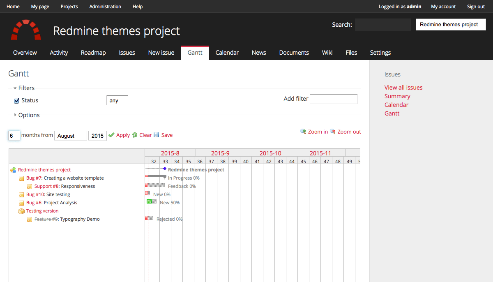The height and width of the screenshot is (282, 493).
Task: Click the ticket icon beside Bug #10
Action: point(21,195)
